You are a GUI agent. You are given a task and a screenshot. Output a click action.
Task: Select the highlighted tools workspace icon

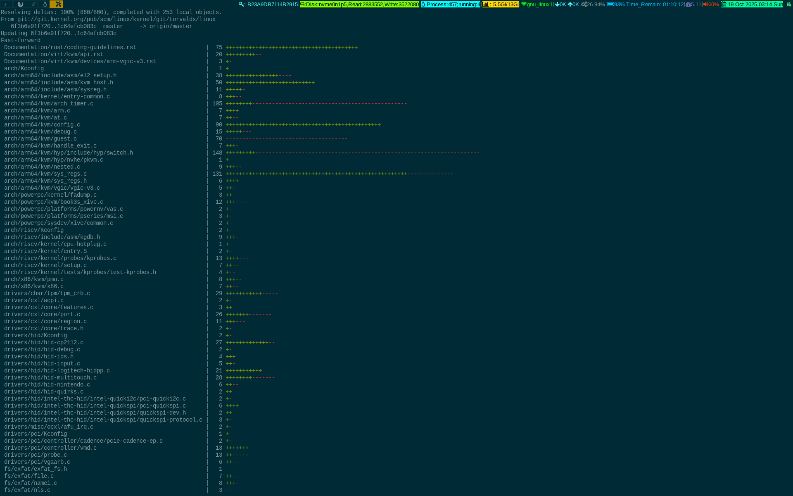[x=58, y=4]
